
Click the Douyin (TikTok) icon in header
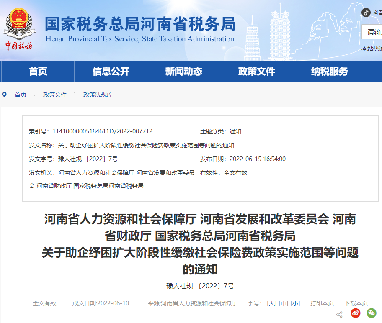click(366, 13)
